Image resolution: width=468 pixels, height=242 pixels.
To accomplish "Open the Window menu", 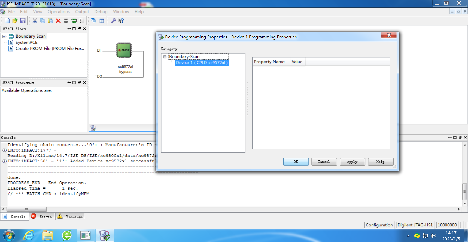I will (x=121, y=12).
